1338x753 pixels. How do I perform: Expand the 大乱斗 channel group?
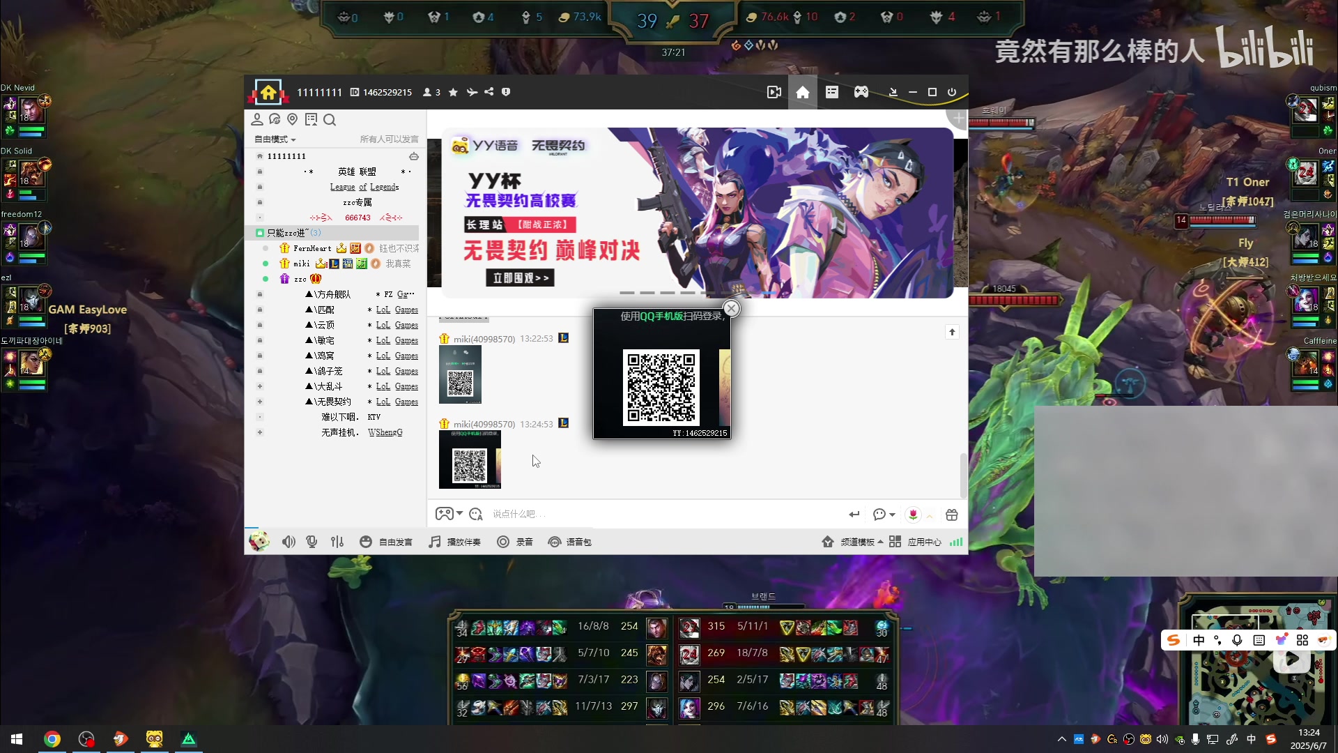pyautogui.click(x=260, y=386)
